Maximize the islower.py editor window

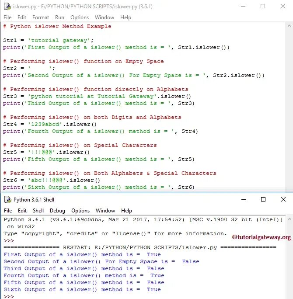click(263, 6)
